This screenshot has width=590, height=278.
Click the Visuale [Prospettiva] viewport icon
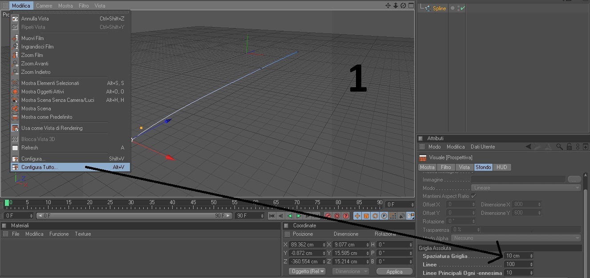[423, 157]
